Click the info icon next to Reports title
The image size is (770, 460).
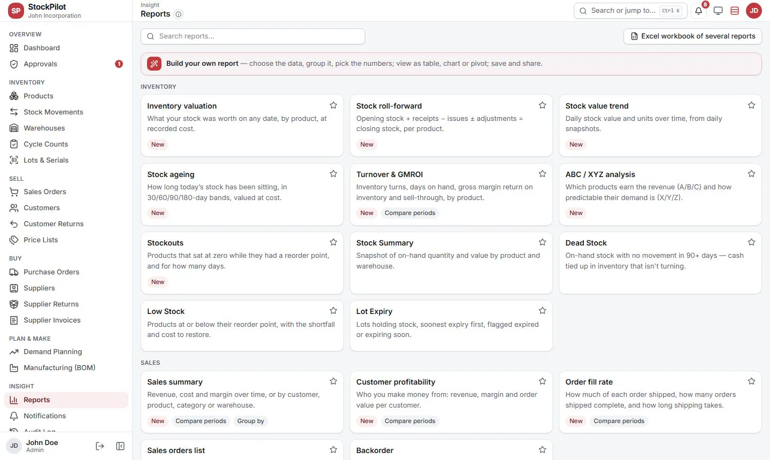[x=179, y=14]
